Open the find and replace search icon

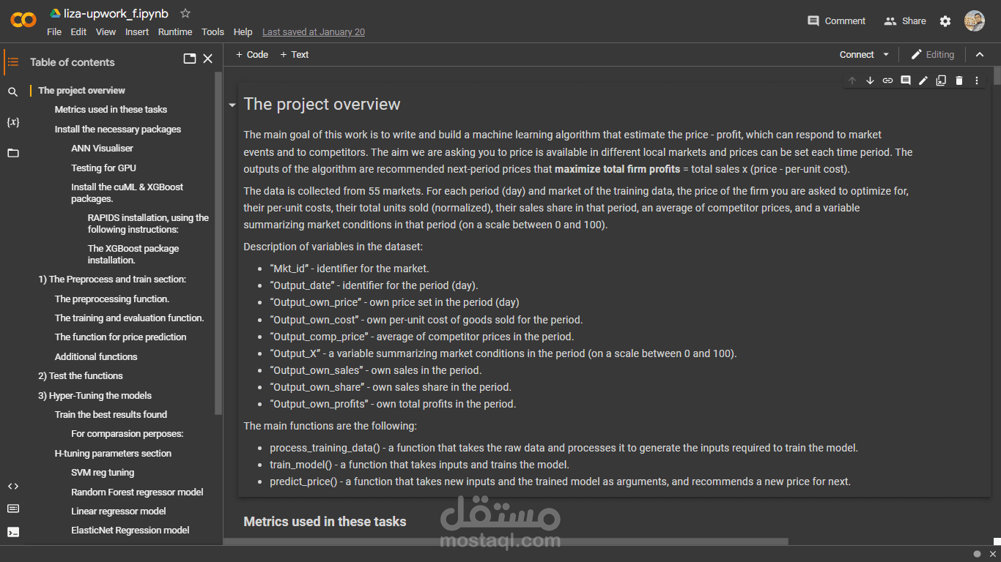click(13, 92)
